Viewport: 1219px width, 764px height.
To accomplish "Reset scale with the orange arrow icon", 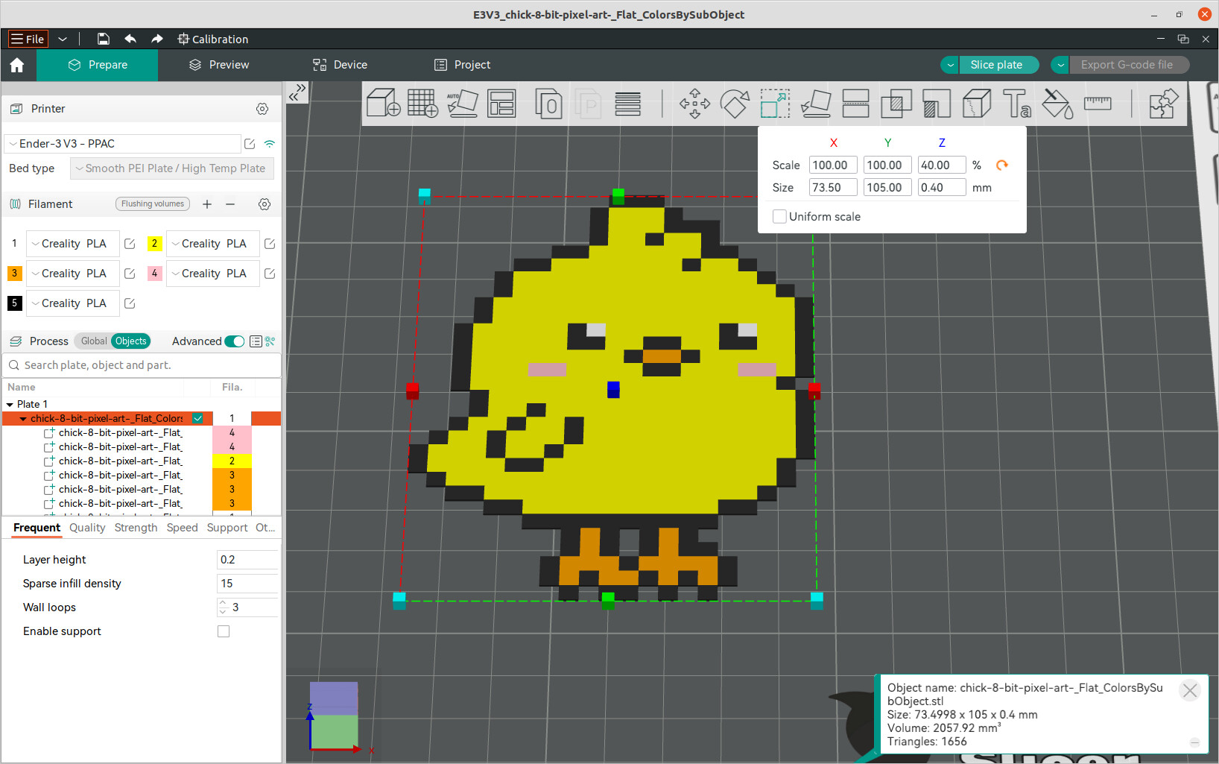I will tap(1002, 165).
